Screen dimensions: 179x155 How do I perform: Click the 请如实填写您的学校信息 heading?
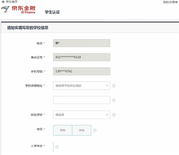(x=28, y=28)
